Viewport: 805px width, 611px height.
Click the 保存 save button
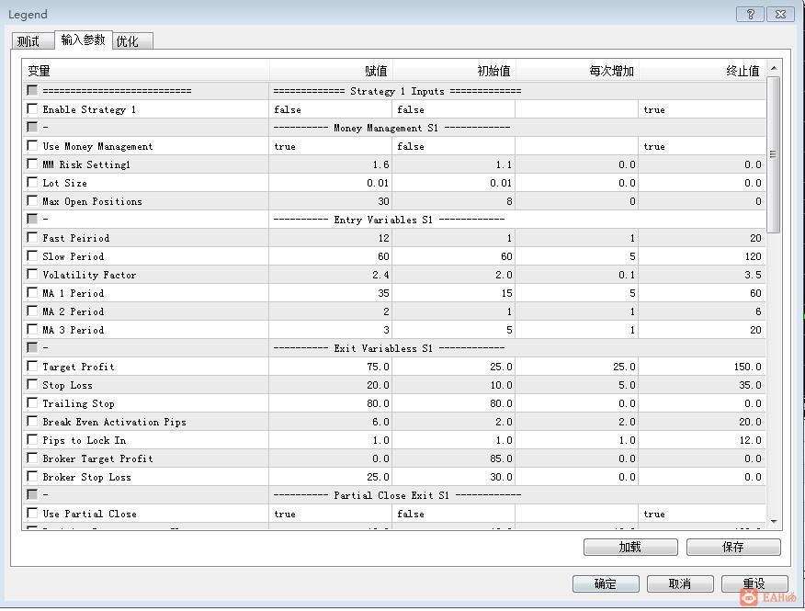click(x=733, y=547)
